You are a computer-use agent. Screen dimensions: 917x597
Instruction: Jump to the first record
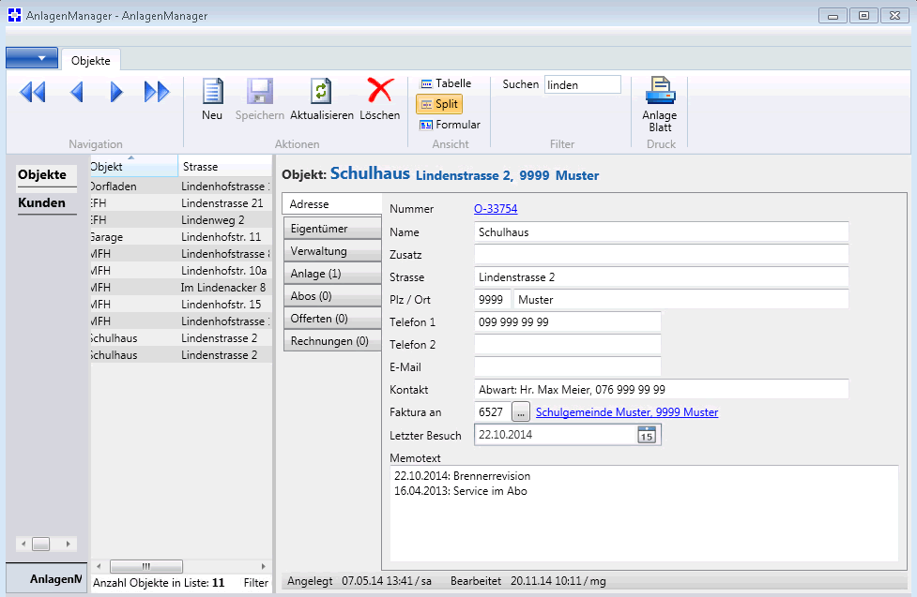[x=32, y=92]
